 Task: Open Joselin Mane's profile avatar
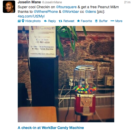(x=9, y=7)
